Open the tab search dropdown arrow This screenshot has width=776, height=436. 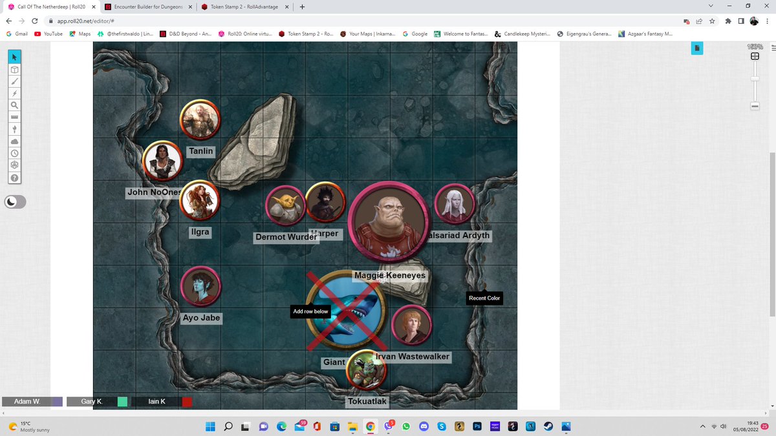(x=711, y=6)
